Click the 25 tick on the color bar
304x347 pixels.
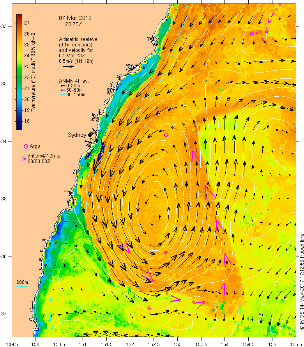click(x=27, y=45)
